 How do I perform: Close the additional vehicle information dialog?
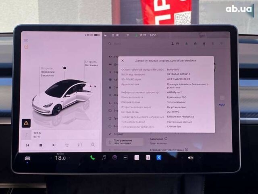(123, 61)
